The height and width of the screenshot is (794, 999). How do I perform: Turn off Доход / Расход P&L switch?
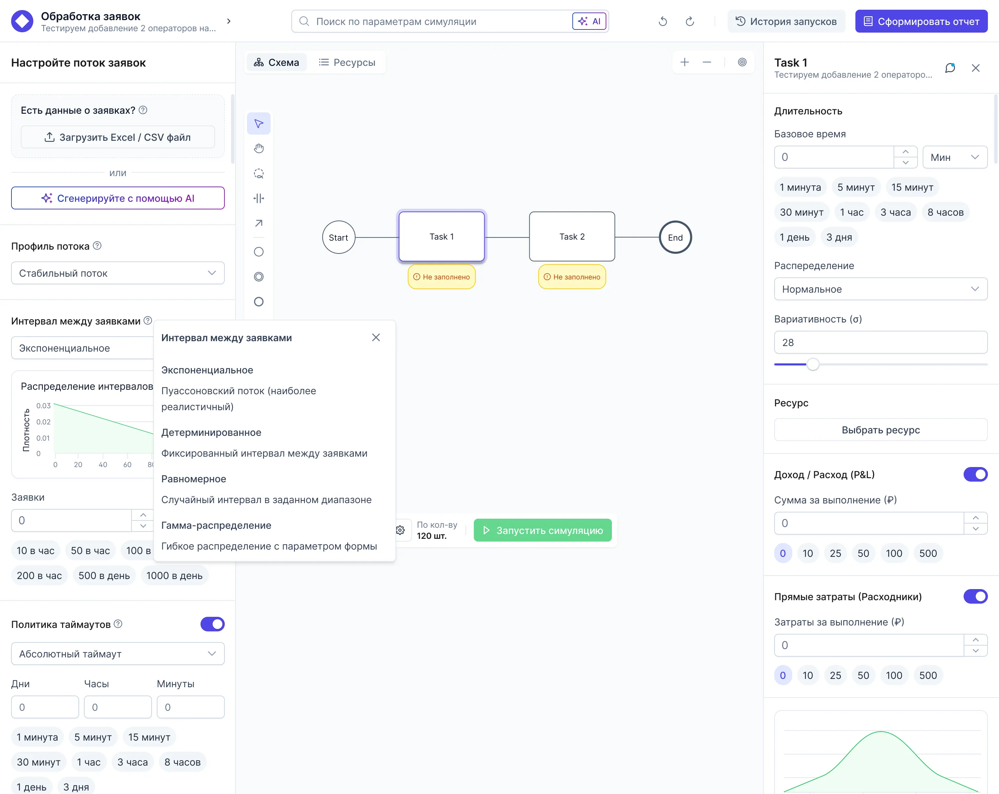click(x=975, y=474)
